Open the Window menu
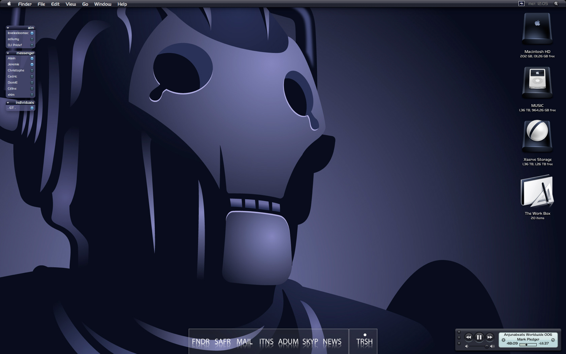This screenshot has width=566, height=354. click(x=103, y=4)
